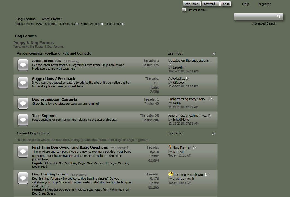Open the Updates on the suggestions... post
290x197 pixels.
190,60
